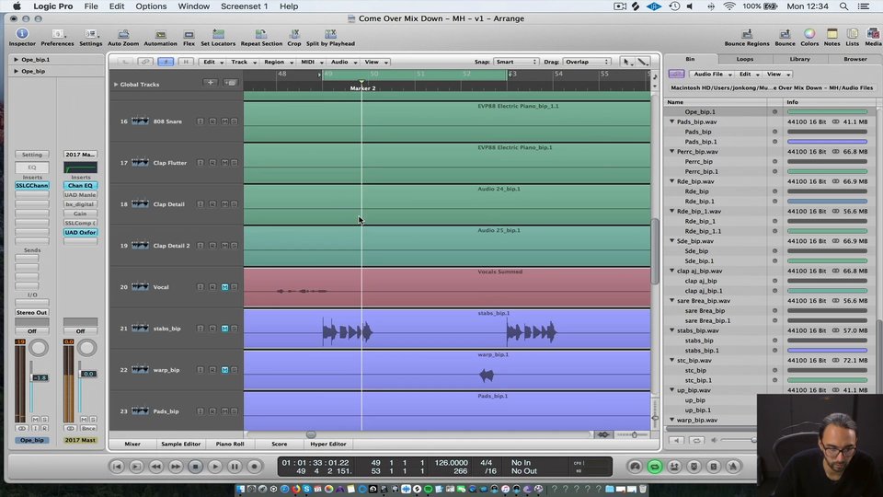Toggle mute on the Clap Detail track
The height and width of the screenshot is (497, 883).
[x=224, y=204]
